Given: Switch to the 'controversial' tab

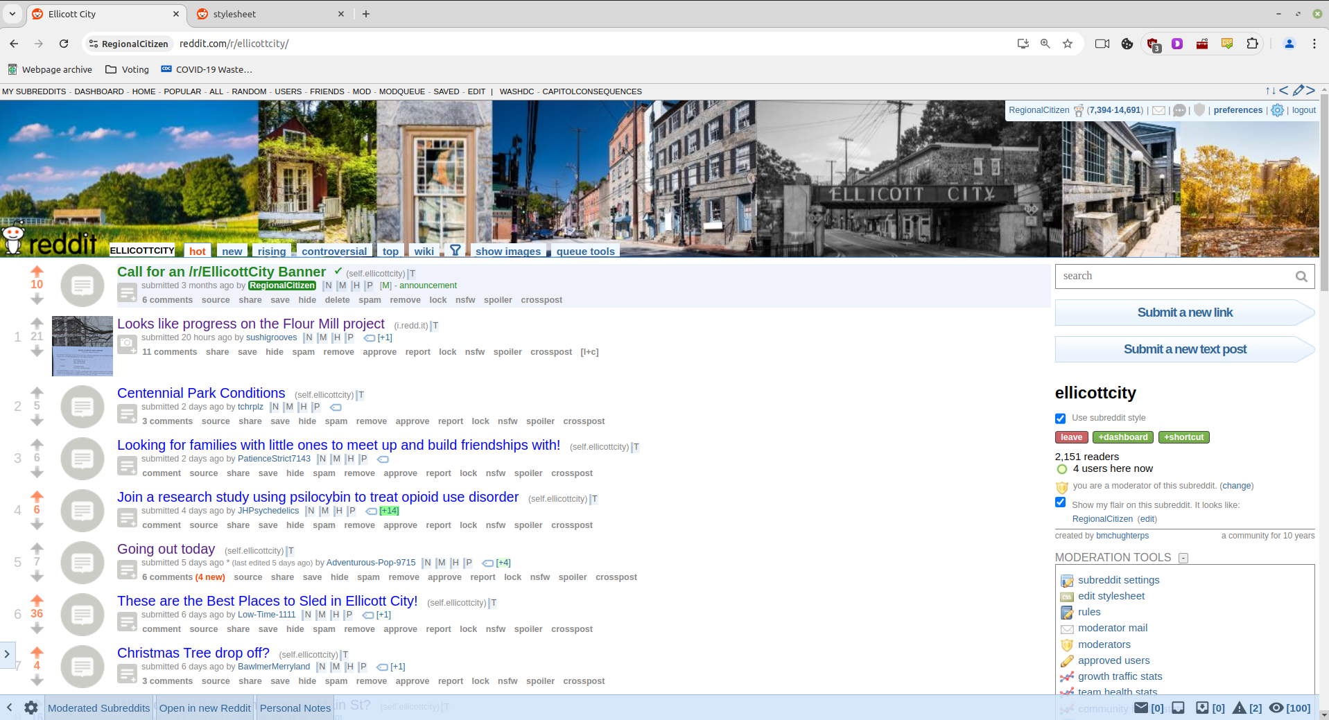Looking at the screenshot, I should coord(334,251).
